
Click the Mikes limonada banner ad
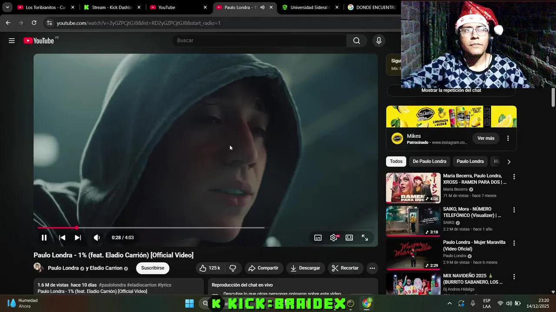(451, 117)
